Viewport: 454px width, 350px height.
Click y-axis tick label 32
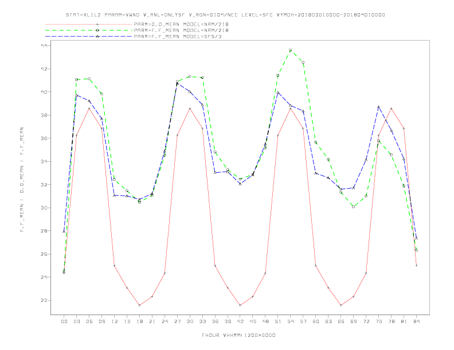(44, 185)
